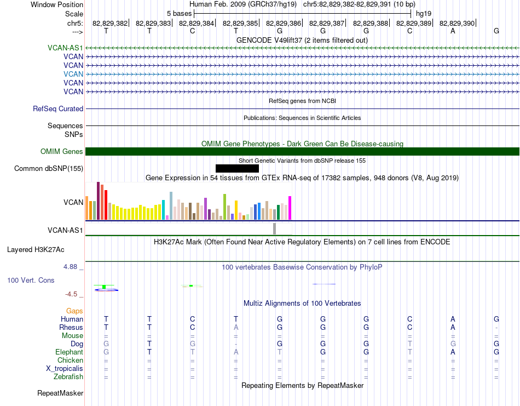Click the light-blue VCAN transcript arrow line
520x406 pixels.
coord(302,74)
